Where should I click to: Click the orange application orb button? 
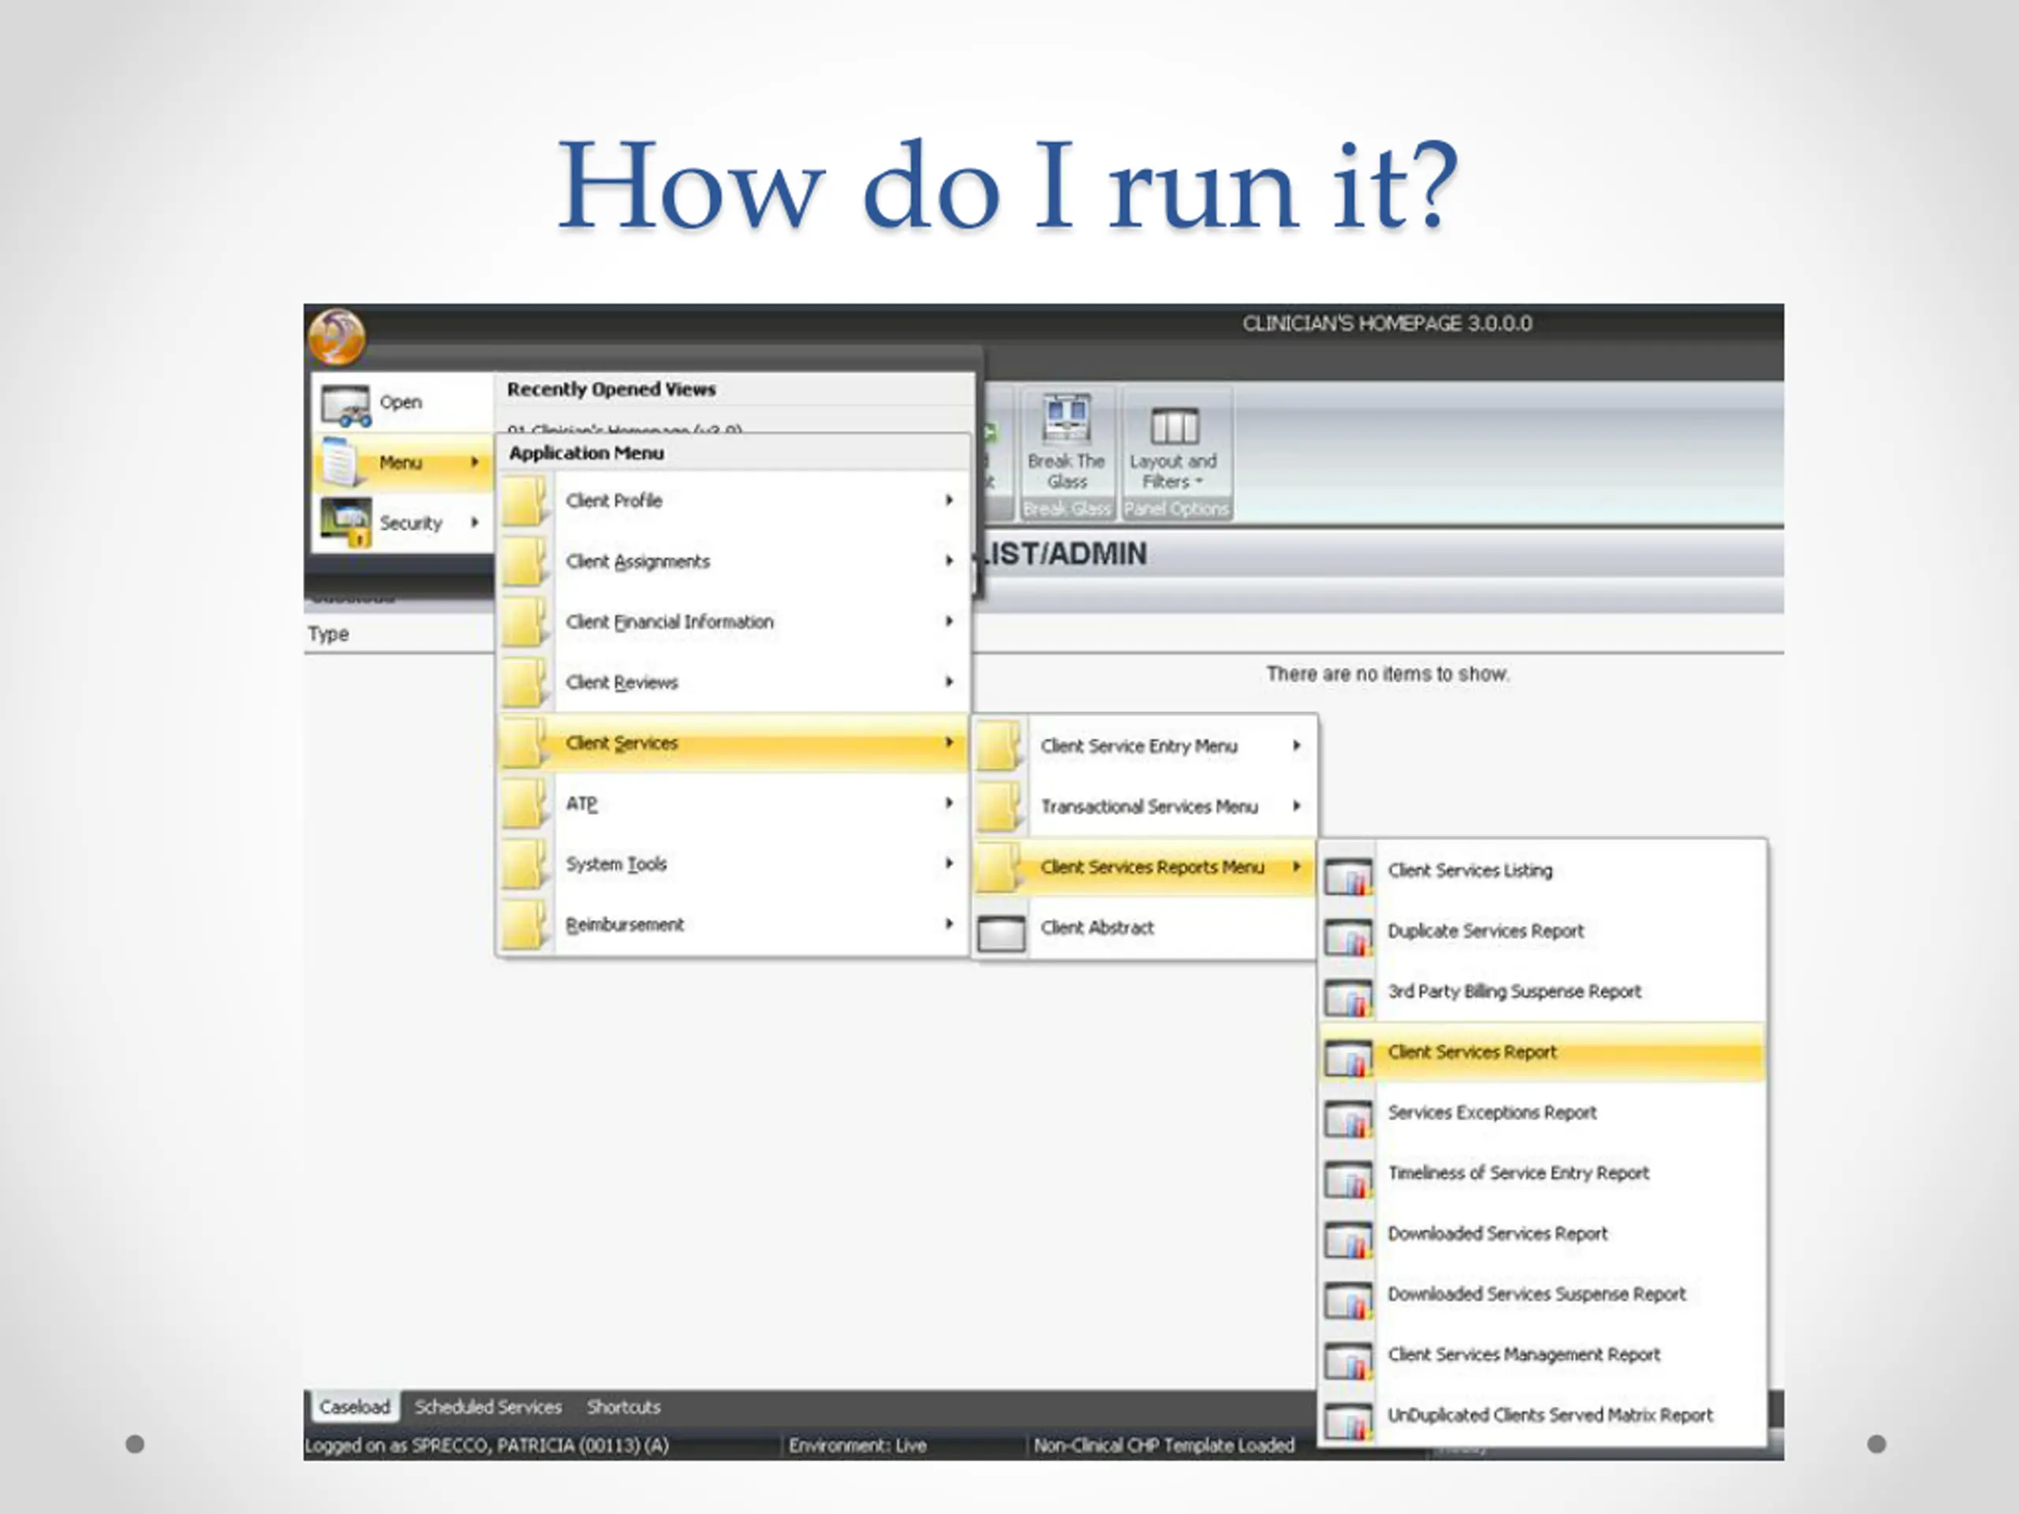(x=337, y=337)
